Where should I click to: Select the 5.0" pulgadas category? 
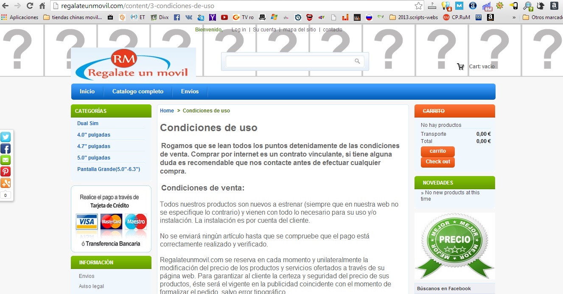tap(94, 158)
